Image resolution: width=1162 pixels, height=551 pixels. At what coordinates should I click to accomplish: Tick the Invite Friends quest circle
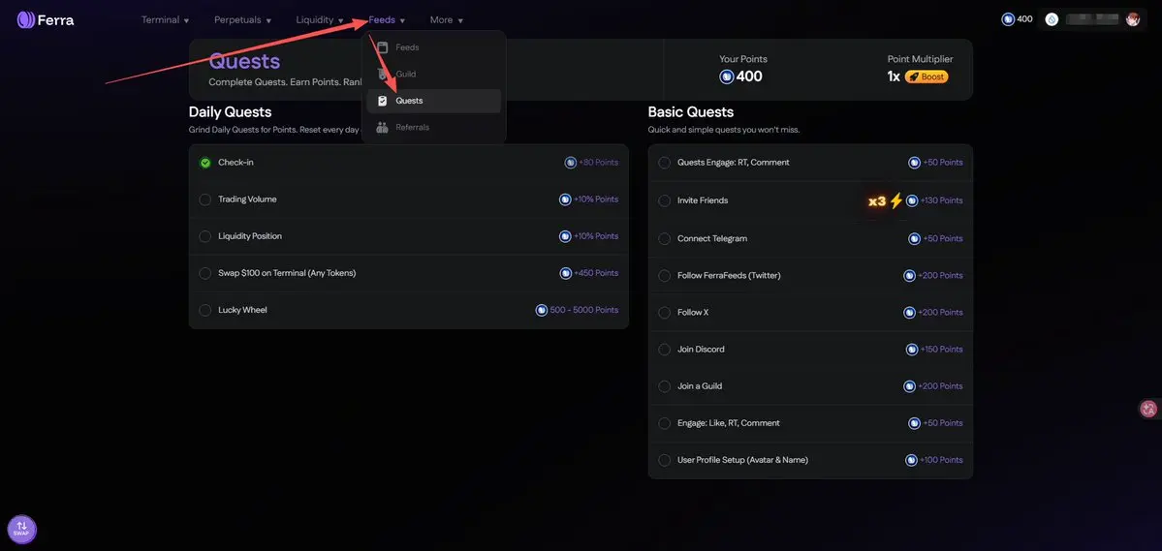(664, 200)
